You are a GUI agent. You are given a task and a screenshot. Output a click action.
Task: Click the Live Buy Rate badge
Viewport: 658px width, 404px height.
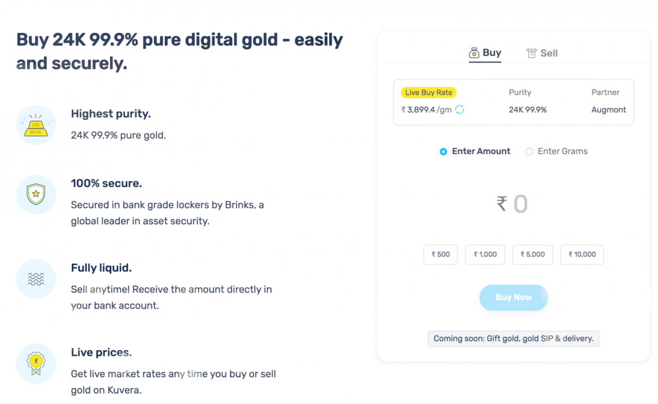coord(428,92)
